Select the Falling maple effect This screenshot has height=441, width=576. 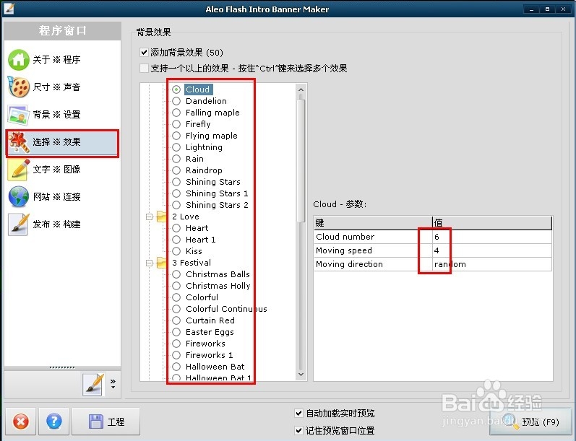pyautogui.click(x=212, y=113)
